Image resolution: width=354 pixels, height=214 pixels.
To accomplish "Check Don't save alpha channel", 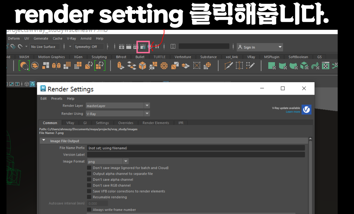I will (x=89, y=179).
